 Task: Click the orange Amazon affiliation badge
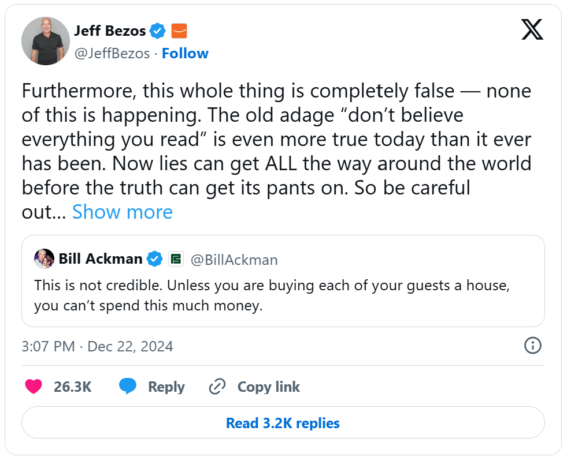[x=179, y=31]
